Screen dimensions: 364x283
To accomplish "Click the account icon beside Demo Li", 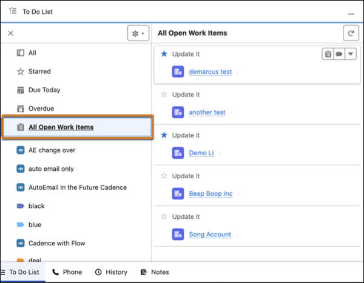I will coord(178,153).
